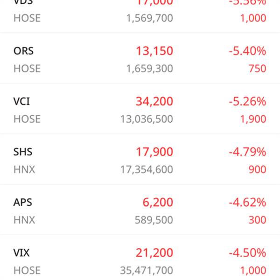
Task: Click the VDS volume 1,569,700
Action: [149, 18]
